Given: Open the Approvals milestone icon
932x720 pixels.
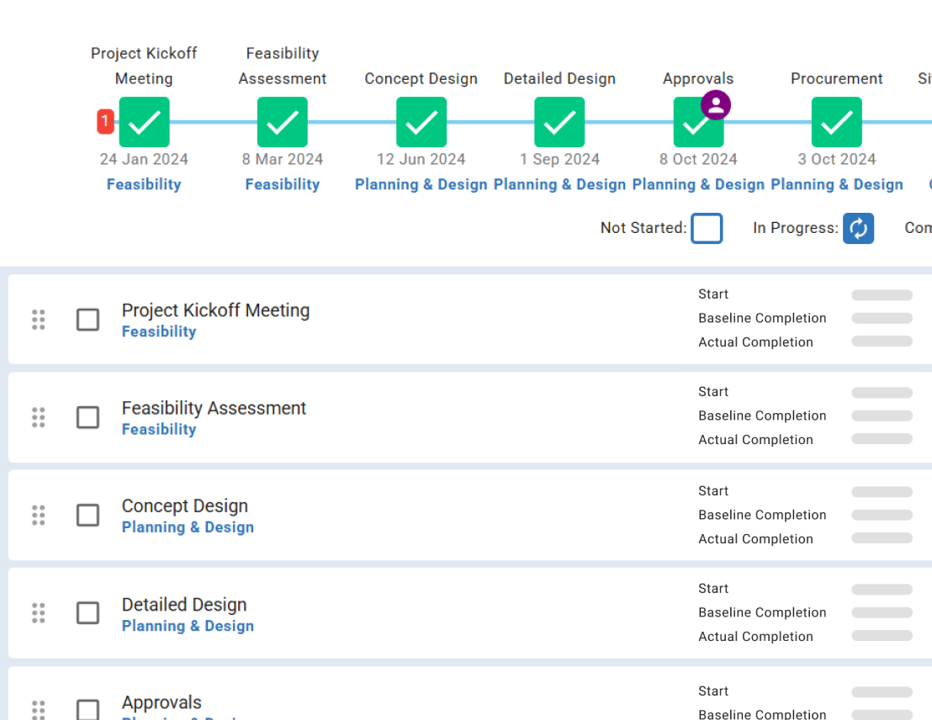Looking at the screenshot, I should click(698, 122).
